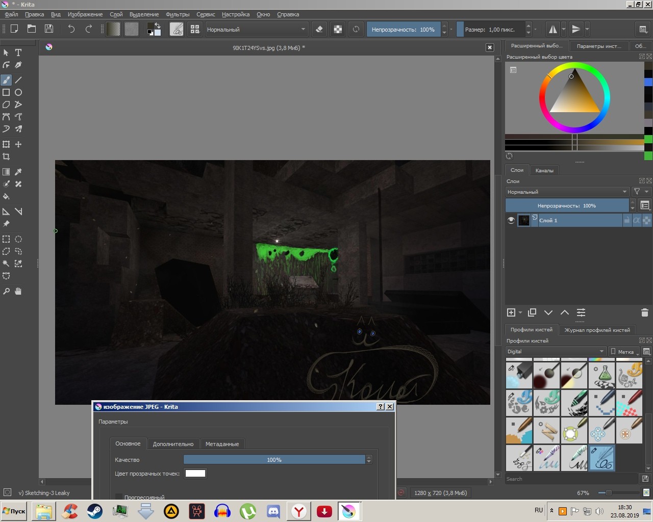The image size is (653, 522).
Task: Select the Rectangular Selection tool
Action: click(x=6, y=239)
